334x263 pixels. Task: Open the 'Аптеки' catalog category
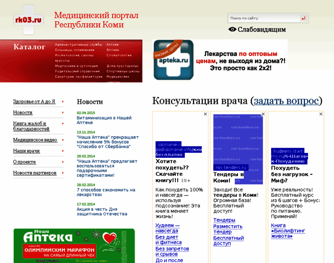(x=113, y=44)
